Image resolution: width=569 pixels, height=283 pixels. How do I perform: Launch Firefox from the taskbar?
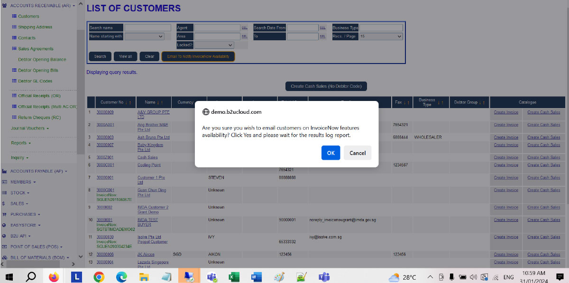pos(54,277)
